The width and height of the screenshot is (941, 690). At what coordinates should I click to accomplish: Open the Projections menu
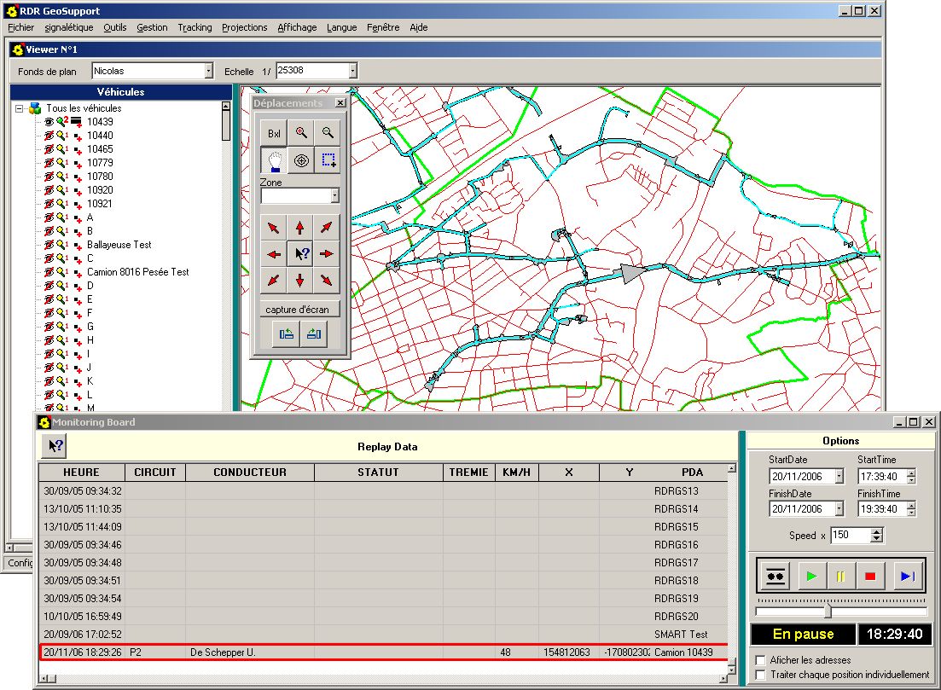(x=244, y=27)
